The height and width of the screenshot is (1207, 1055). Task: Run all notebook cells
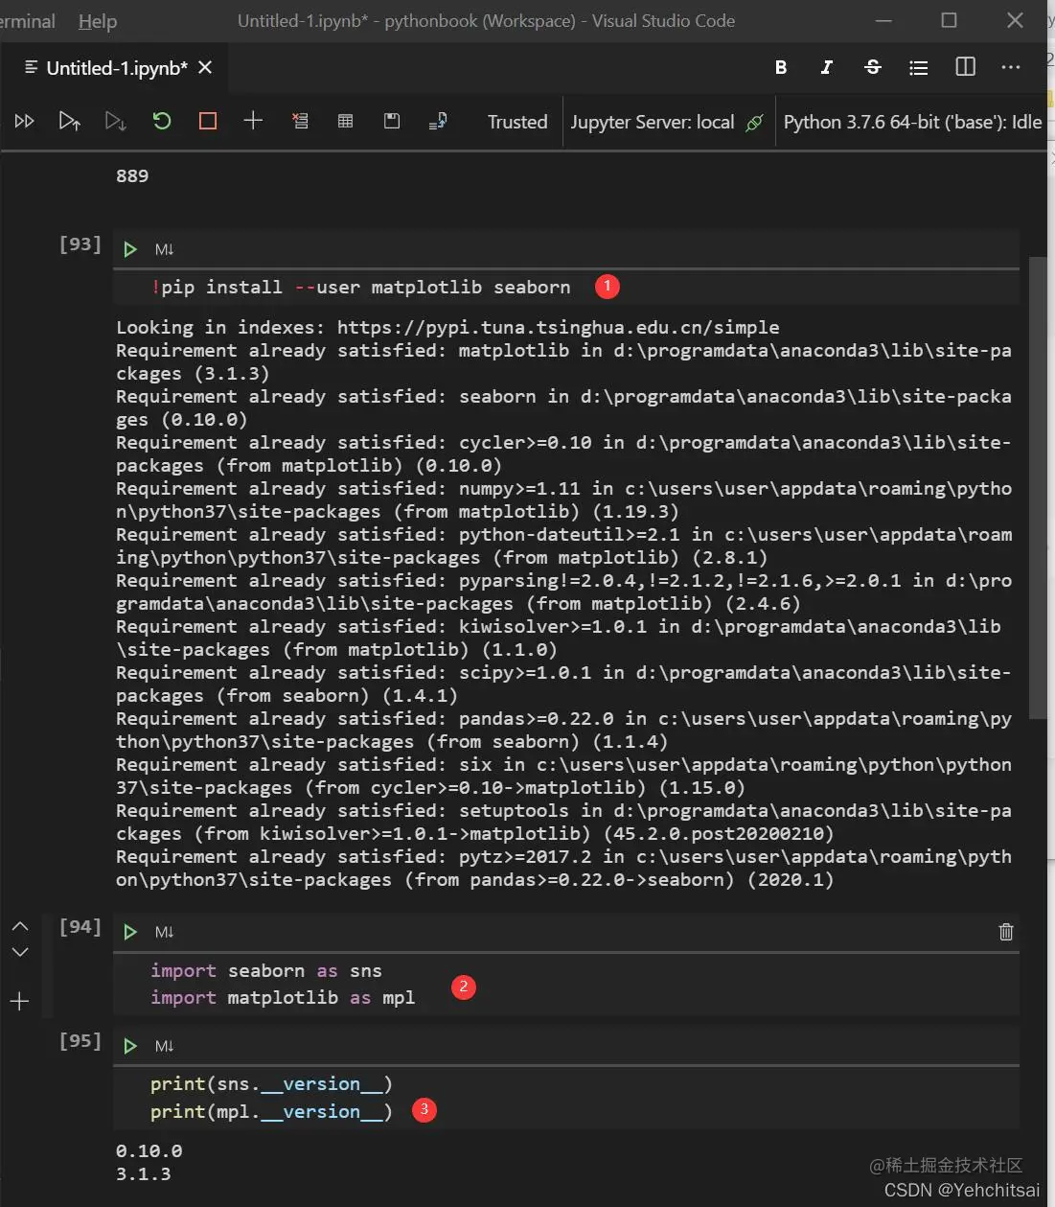(25, 121)
